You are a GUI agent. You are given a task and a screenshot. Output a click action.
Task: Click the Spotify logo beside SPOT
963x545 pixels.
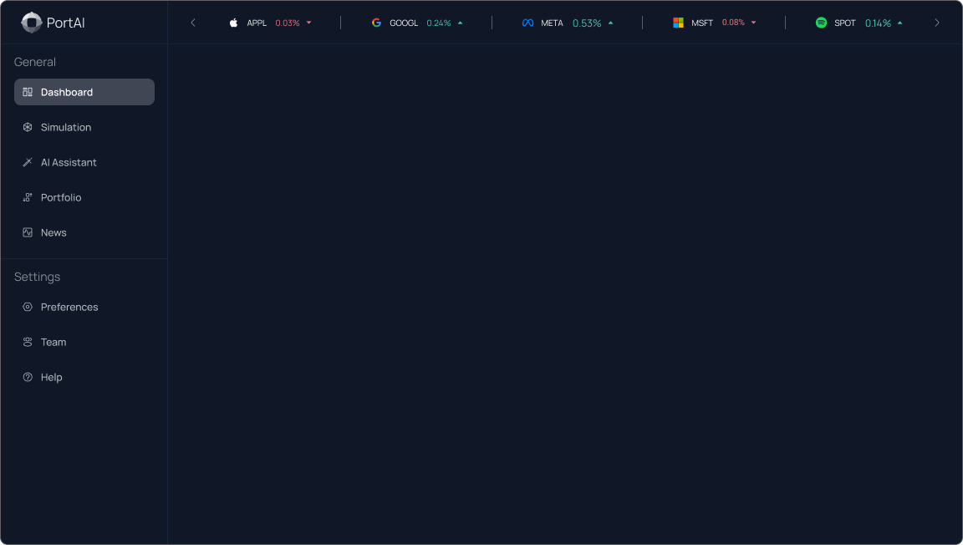pos(821,23)
